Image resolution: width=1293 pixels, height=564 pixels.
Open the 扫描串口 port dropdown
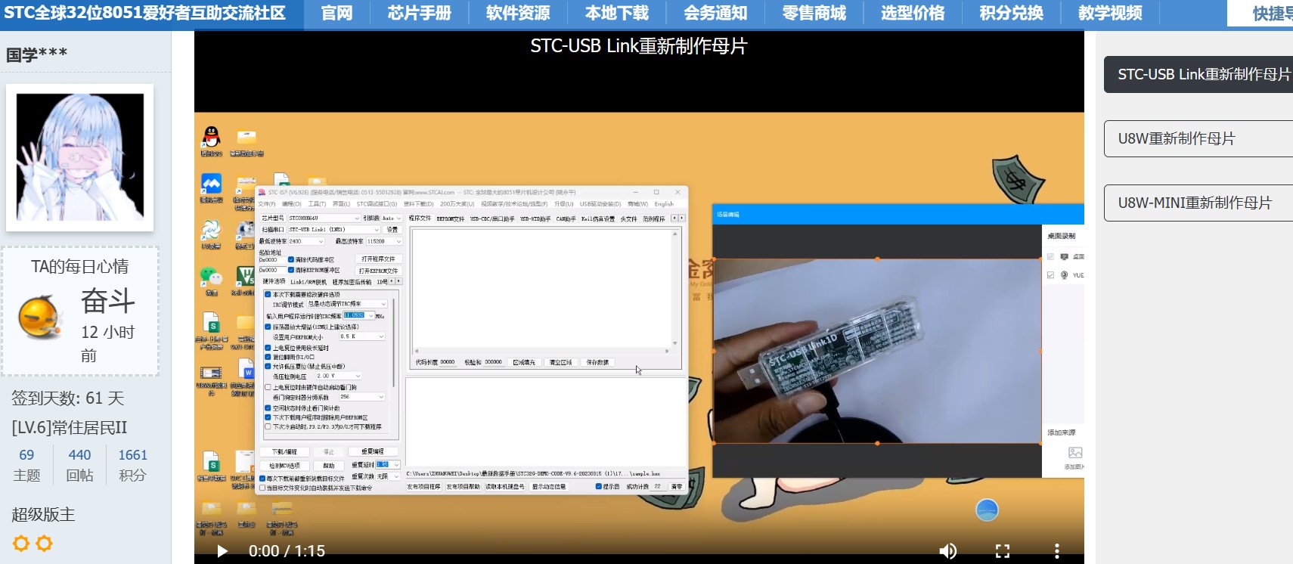point(334,229)
